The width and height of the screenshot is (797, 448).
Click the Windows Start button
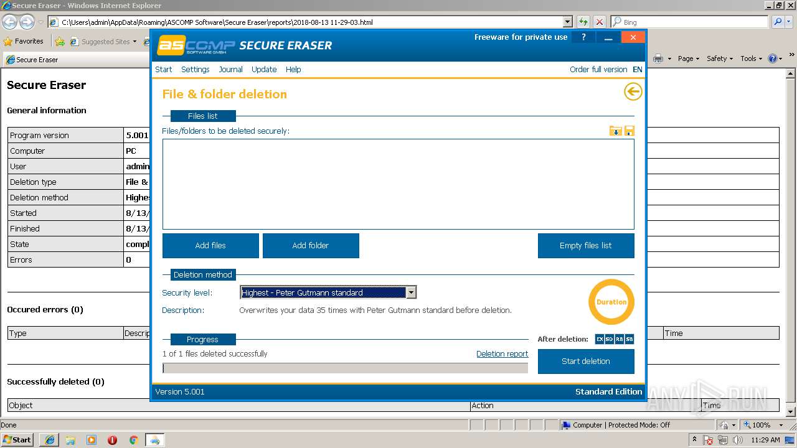tap(17, 439)
